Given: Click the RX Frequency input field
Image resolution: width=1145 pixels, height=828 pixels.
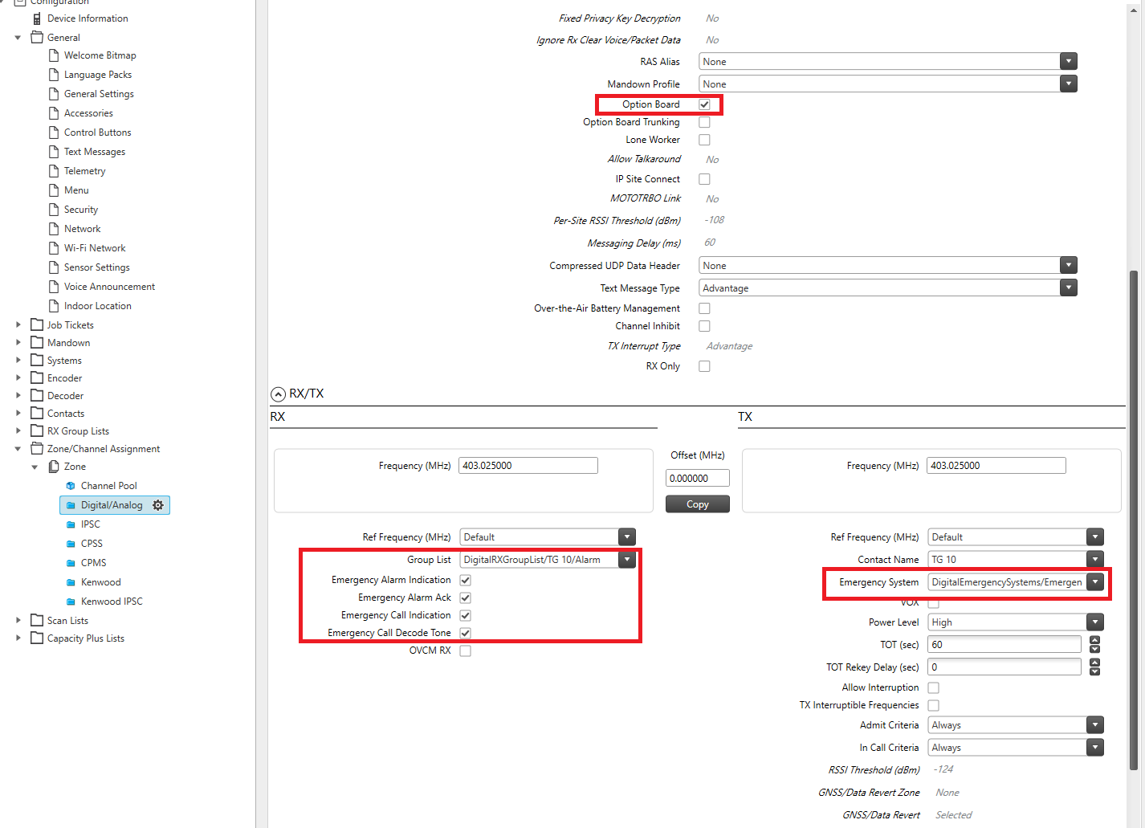Looking at the screenshot, I should [528, 465].
